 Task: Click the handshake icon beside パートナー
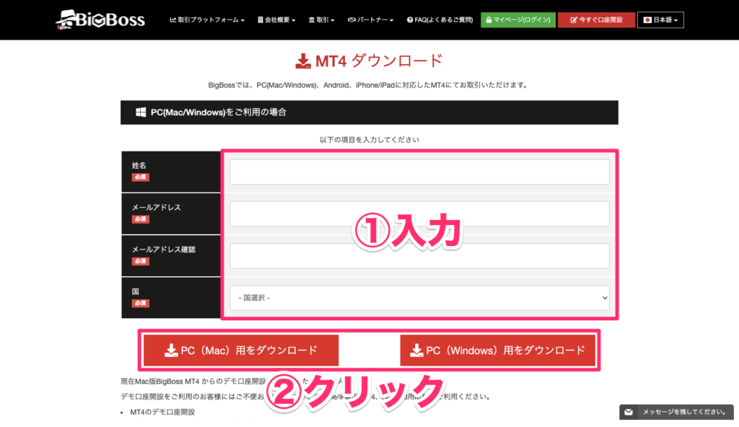(351, 19)
